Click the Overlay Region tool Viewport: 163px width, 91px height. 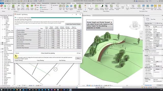point(71,7)
